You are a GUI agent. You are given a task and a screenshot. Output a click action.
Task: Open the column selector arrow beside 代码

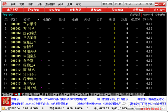tap(6, 19)
